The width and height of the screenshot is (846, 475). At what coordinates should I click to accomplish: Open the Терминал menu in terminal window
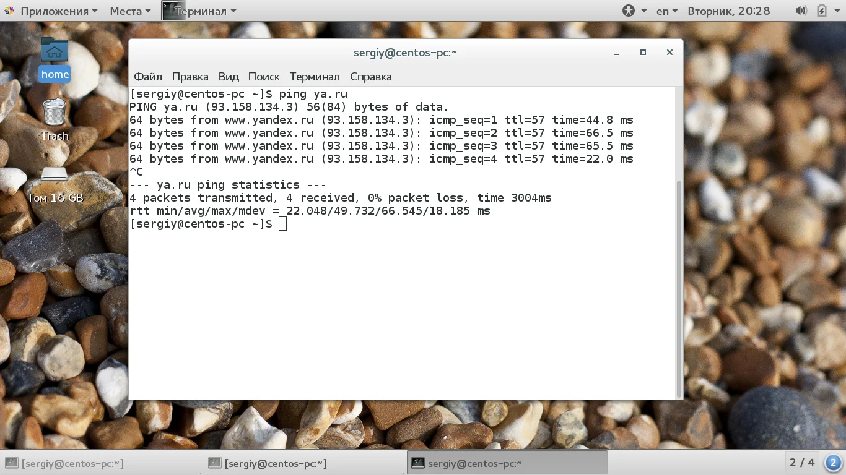tap(315, 77)
